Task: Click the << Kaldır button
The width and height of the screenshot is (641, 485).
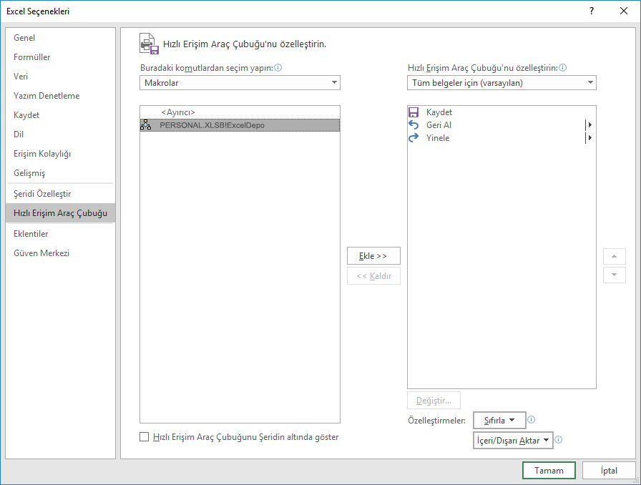Action: pos(373,276)
